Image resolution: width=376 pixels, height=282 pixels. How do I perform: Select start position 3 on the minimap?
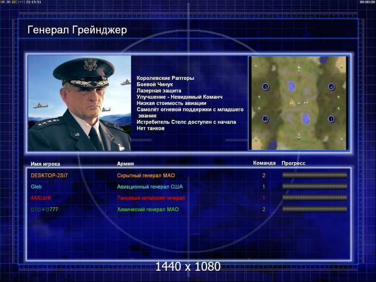pyautogui.click(x=266, y=86)
